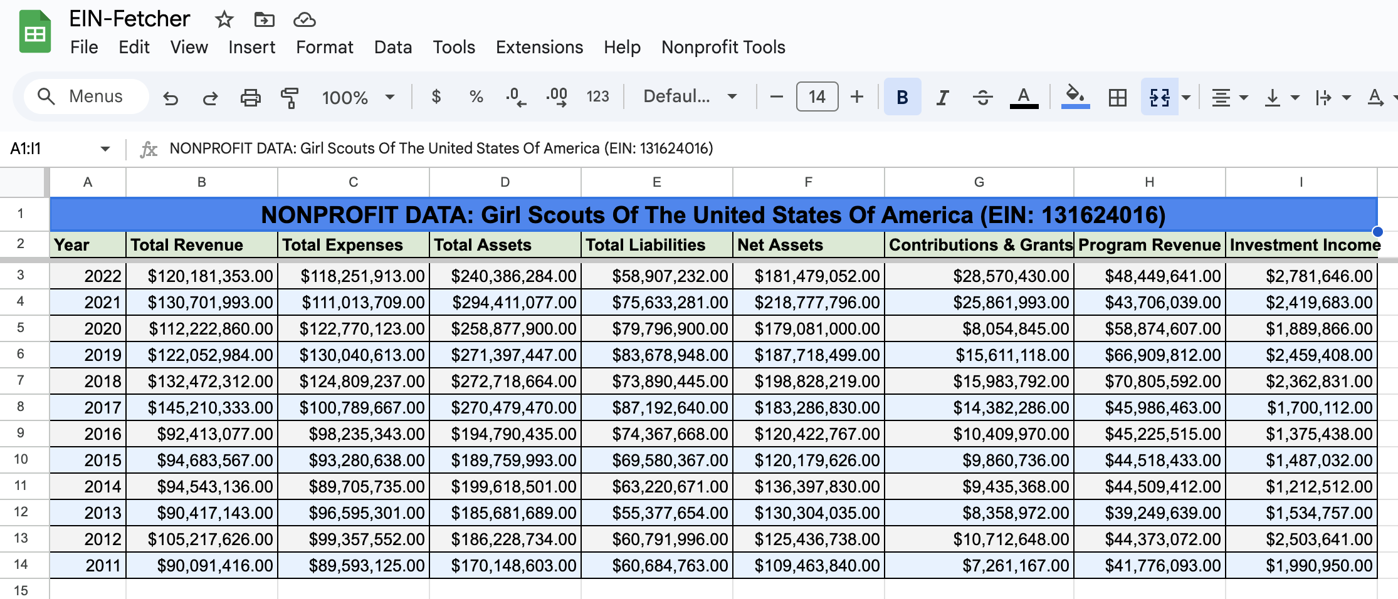Open vertical align options
This screenshot has width=1398, height=599.
[x=1281, y=97]
